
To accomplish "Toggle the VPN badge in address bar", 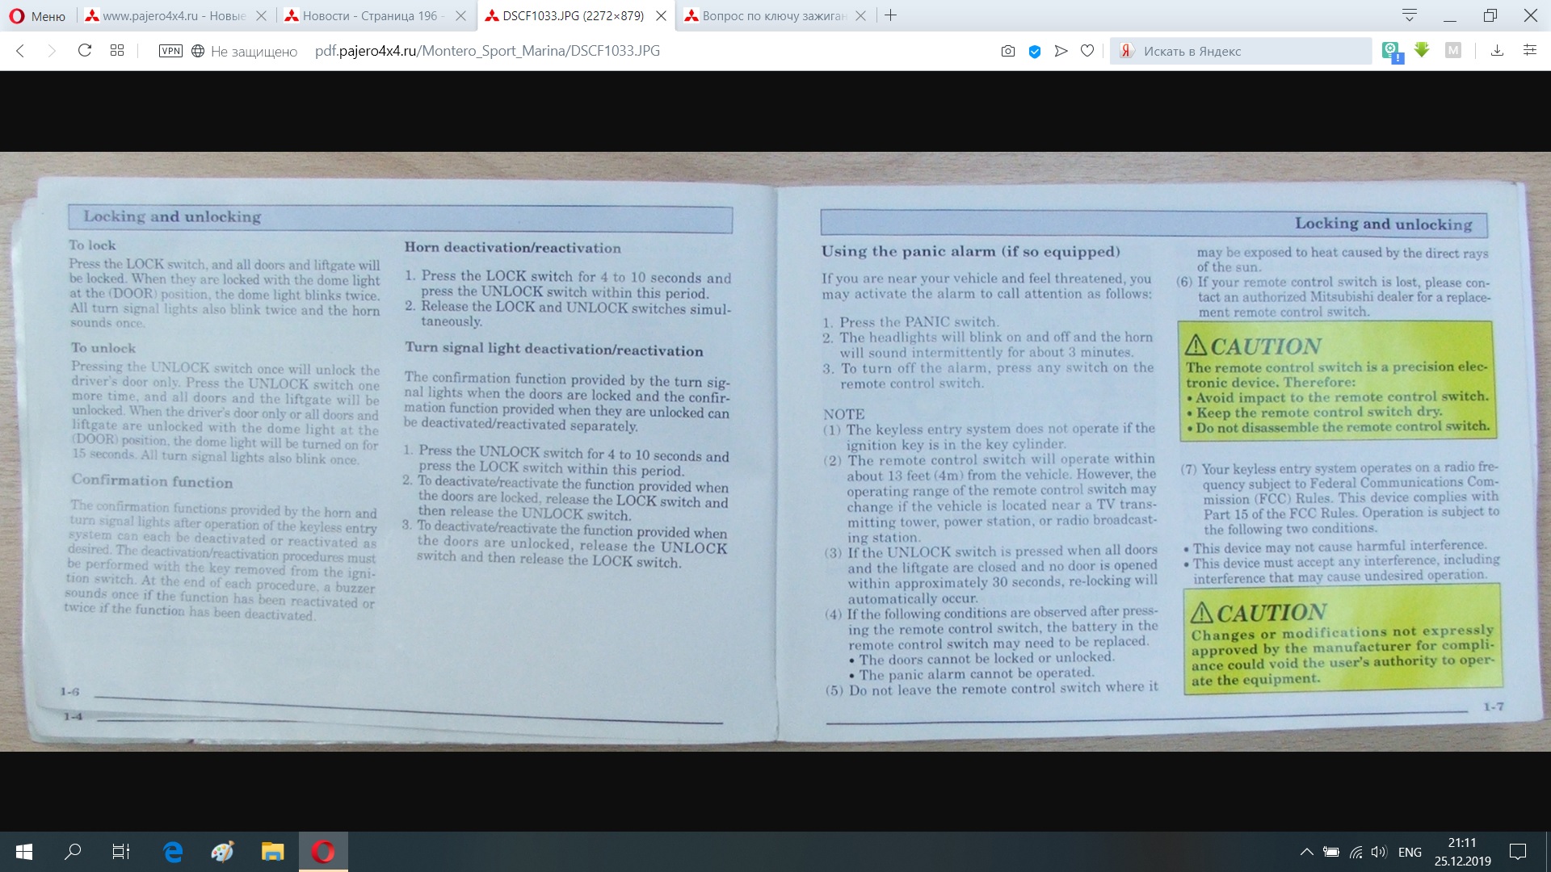I will pyautogui.click(x=170, y=51).
